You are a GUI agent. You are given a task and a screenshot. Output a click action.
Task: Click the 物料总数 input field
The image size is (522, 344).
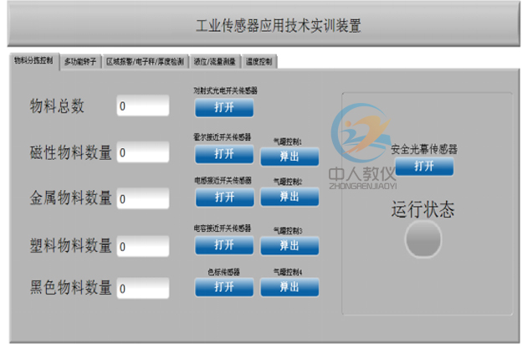(143, 106)
